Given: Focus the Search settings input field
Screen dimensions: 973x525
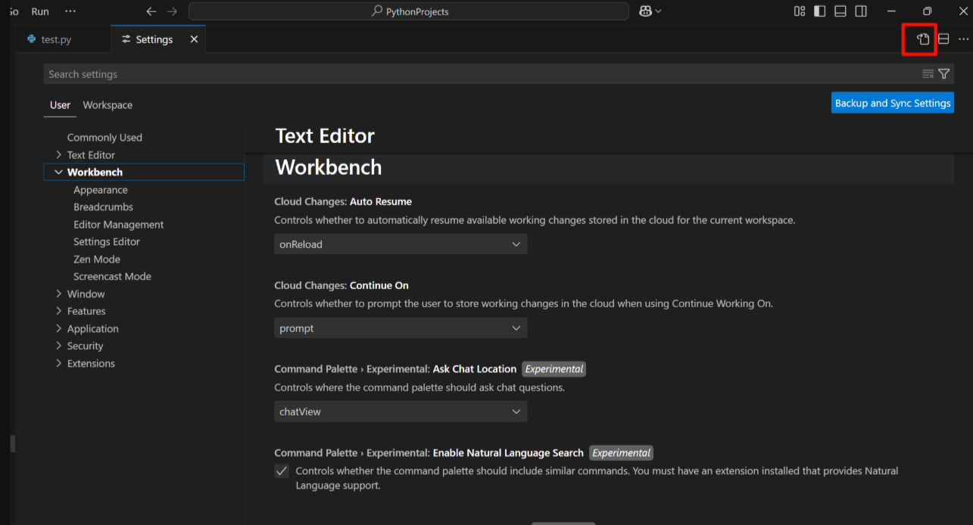Looking at the screenshot, I should click(480, 74).
